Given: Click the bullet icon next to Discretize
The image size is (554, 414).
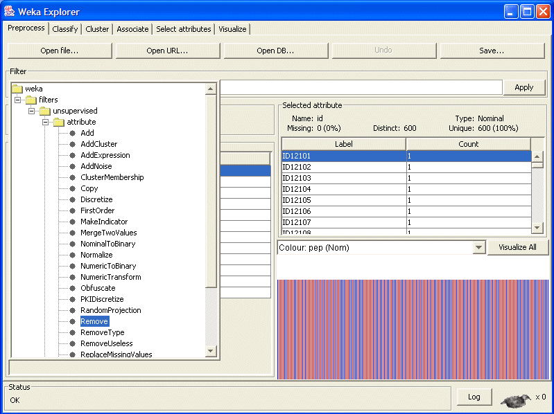Looking at the screenshot, I should click(72, 199).
